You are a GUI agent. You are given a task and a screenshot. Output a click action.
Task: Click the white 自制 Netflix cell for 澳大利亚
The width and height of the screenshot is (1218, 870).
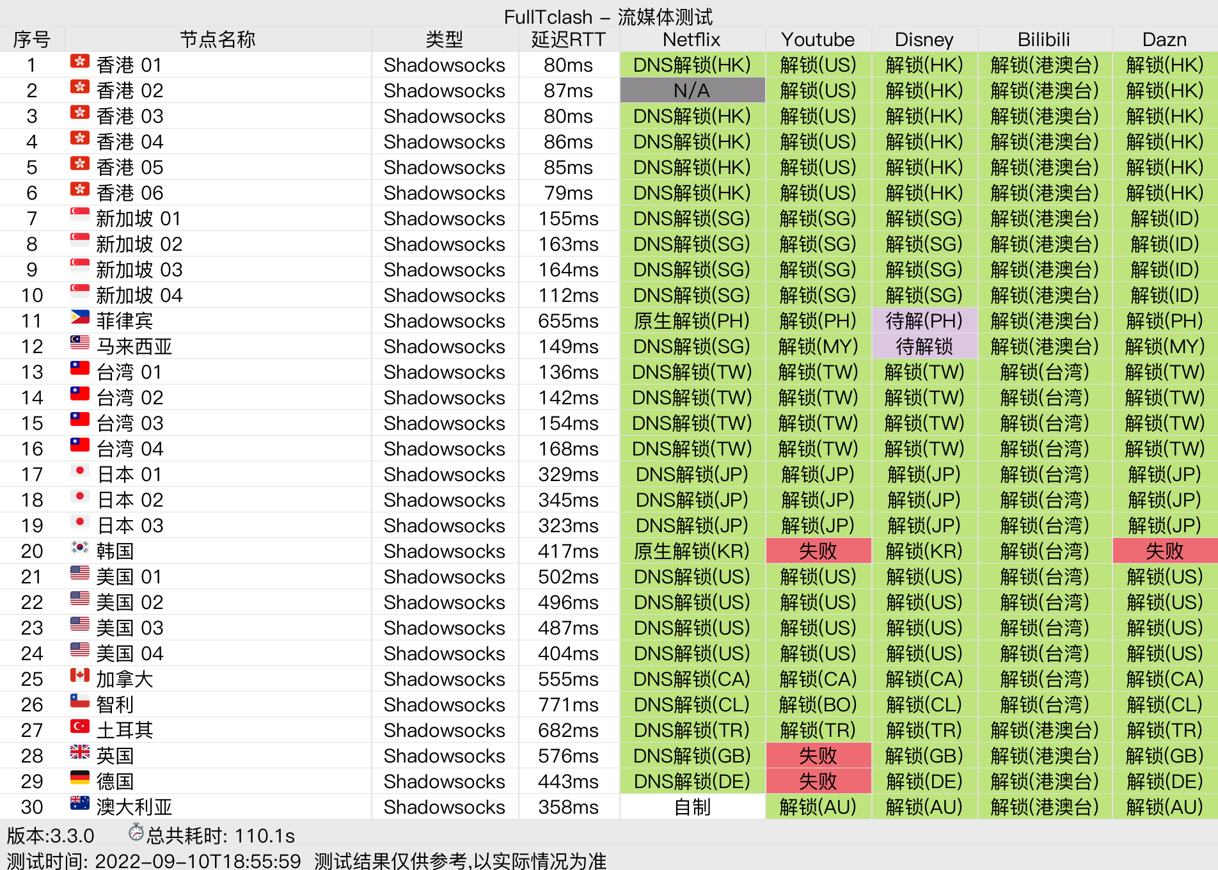tap(692, 807)
